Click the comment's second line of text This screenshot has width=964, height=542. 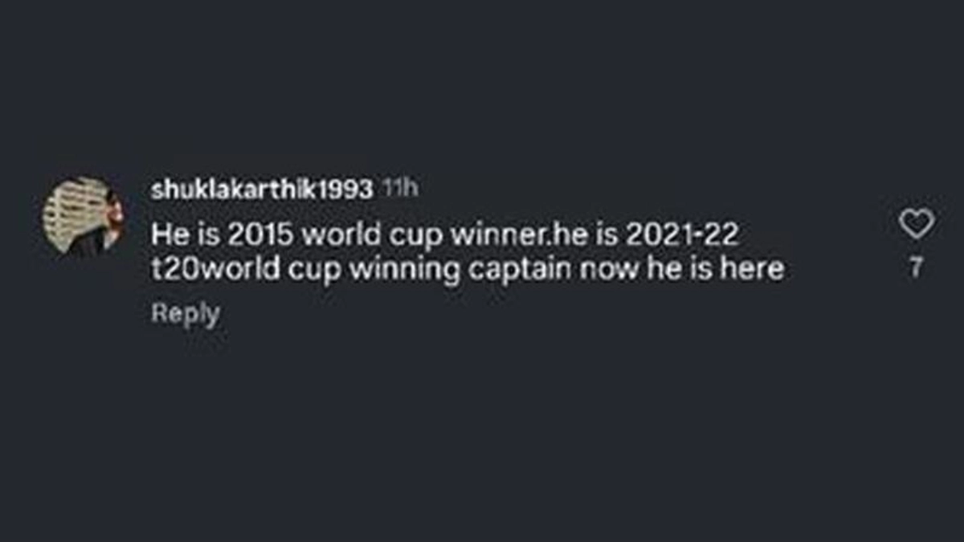(x=467, y=269)
